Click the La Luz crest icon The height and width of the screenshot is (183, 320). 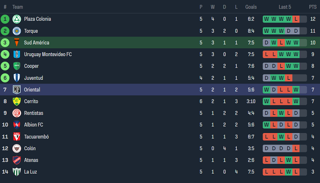click(16, 172)
